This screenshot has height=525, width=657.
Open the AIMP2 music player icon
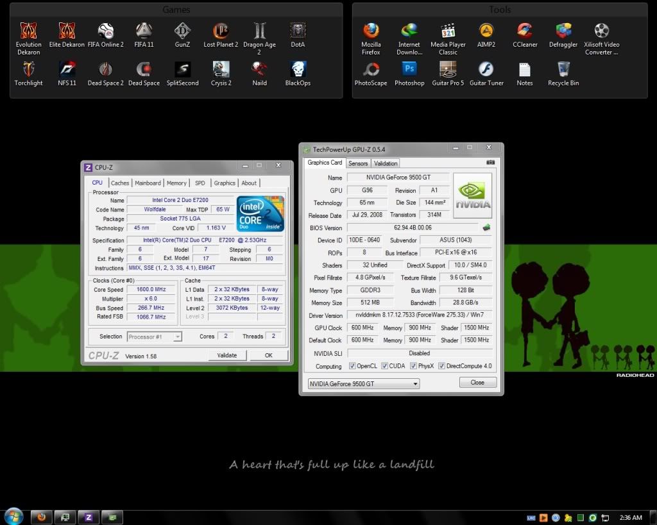[x=486, y=35]
